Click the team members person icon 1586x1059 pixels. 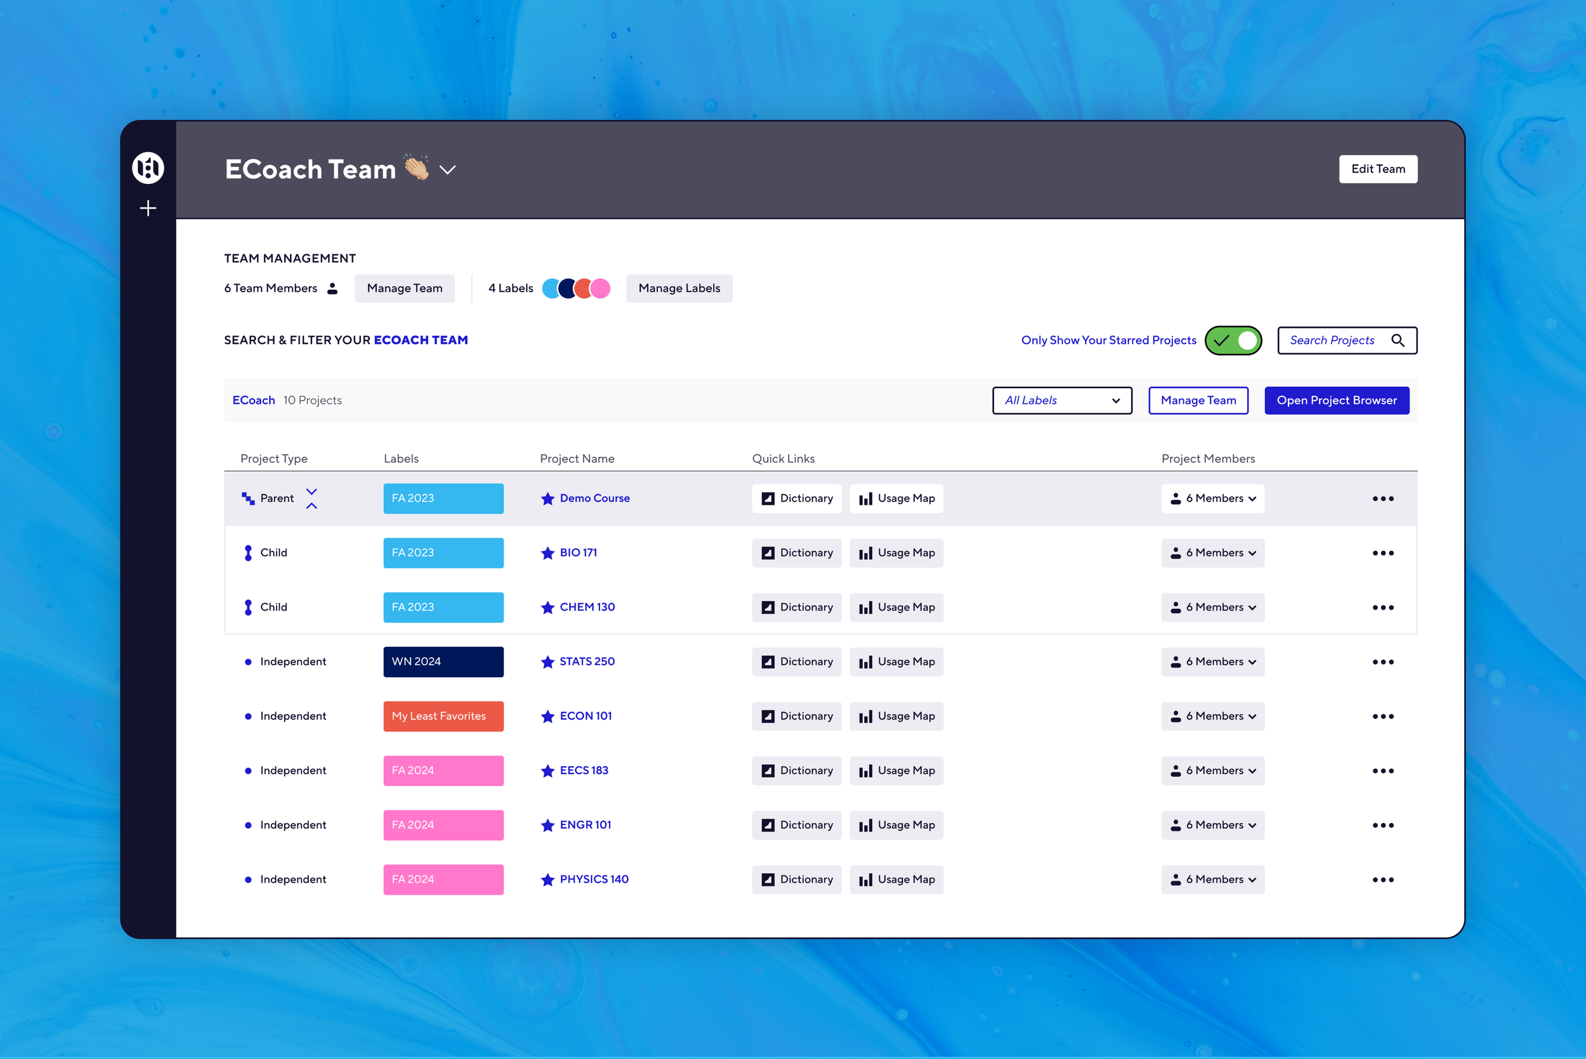point(332,289)
